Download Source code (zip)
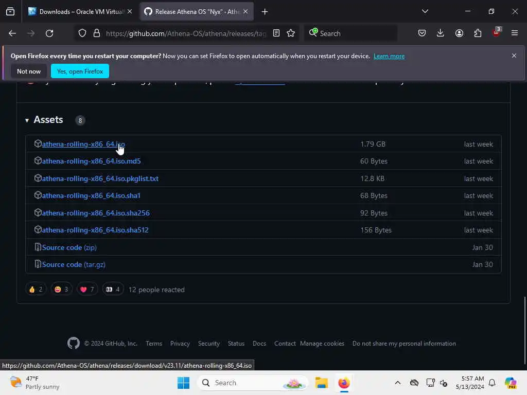Viewport: 527px width, 395px height. tap(69, 247)
